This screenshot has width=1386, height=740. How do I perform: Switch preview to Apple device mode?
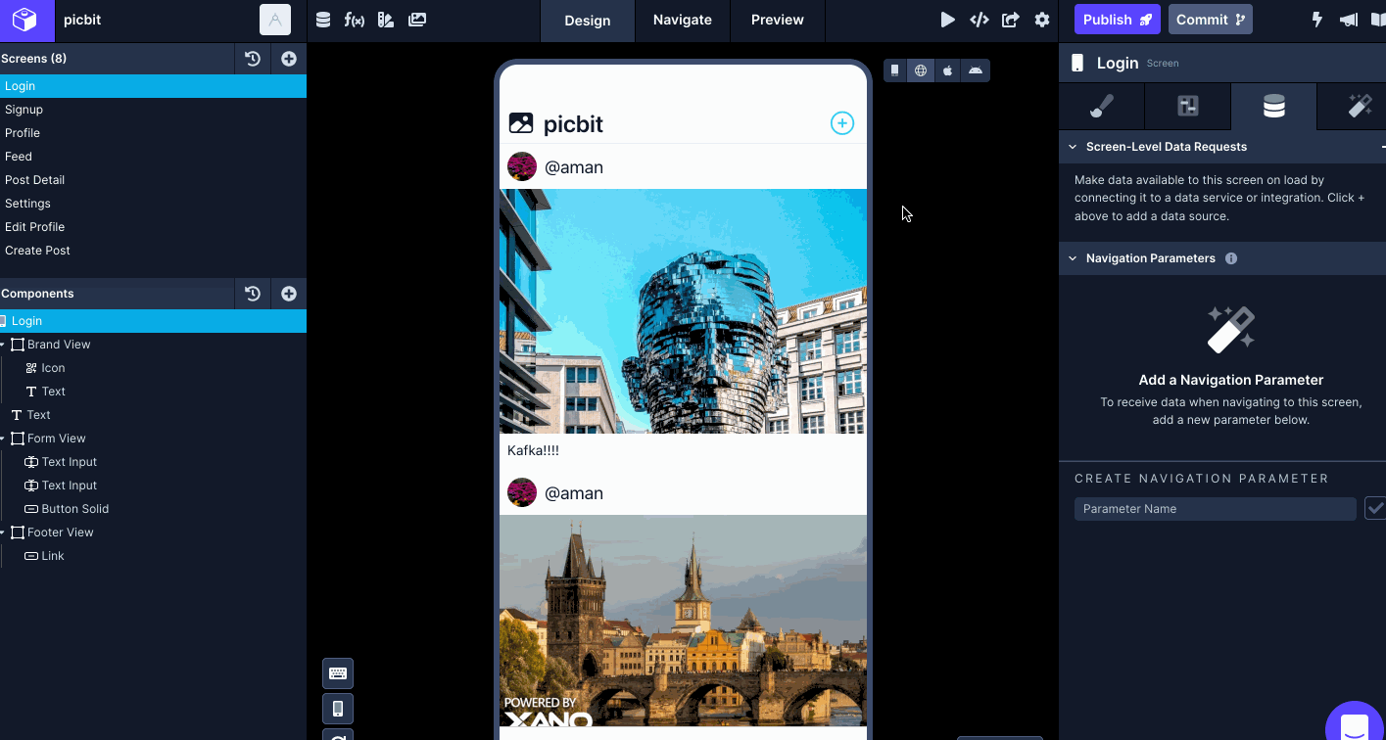pos(947,69)
